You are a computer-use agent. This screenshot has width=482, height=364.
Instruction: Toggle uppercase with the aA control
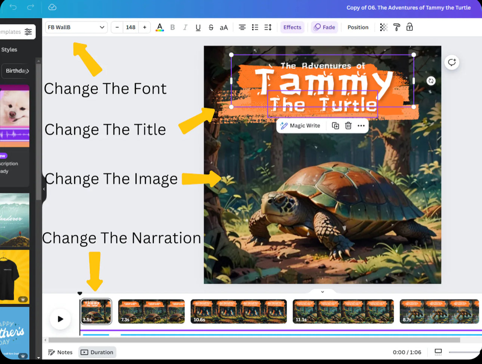click(x=224, y=27)
